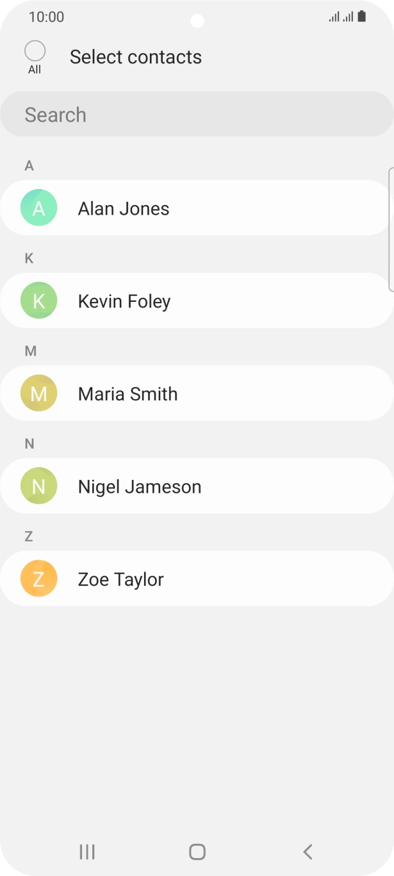Choose Maria Smith from the list
Image resolution: width=394 pixels, height=876 pixels.
(127, 394)
